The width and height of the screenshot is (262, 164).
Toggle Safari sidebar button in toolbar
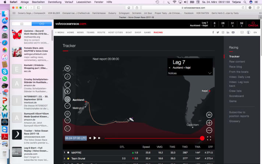(38, 8)
